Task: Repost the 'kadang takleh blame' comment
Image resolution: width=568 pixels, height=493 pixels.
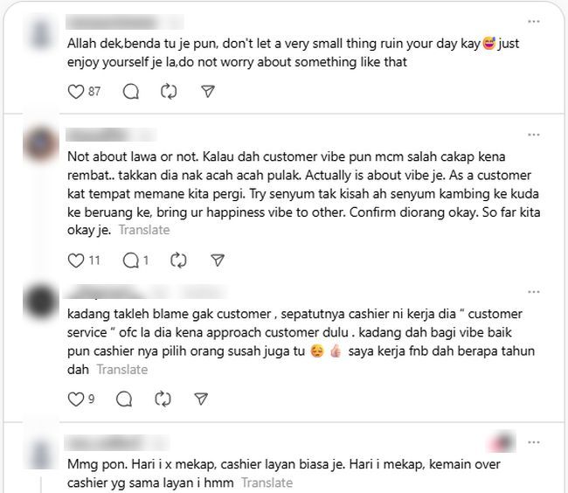Action: tap(163, 399)
